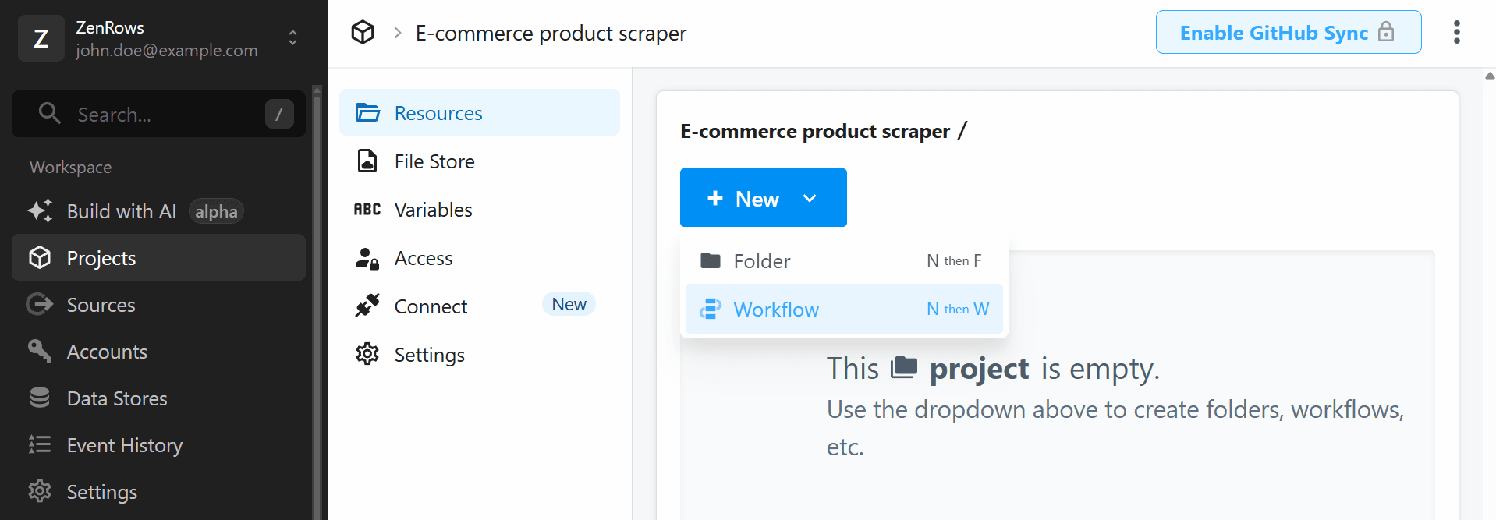Focus the sidebar Search field
Viewport: 1496px width, 520px height.
[x=158, y=114]
